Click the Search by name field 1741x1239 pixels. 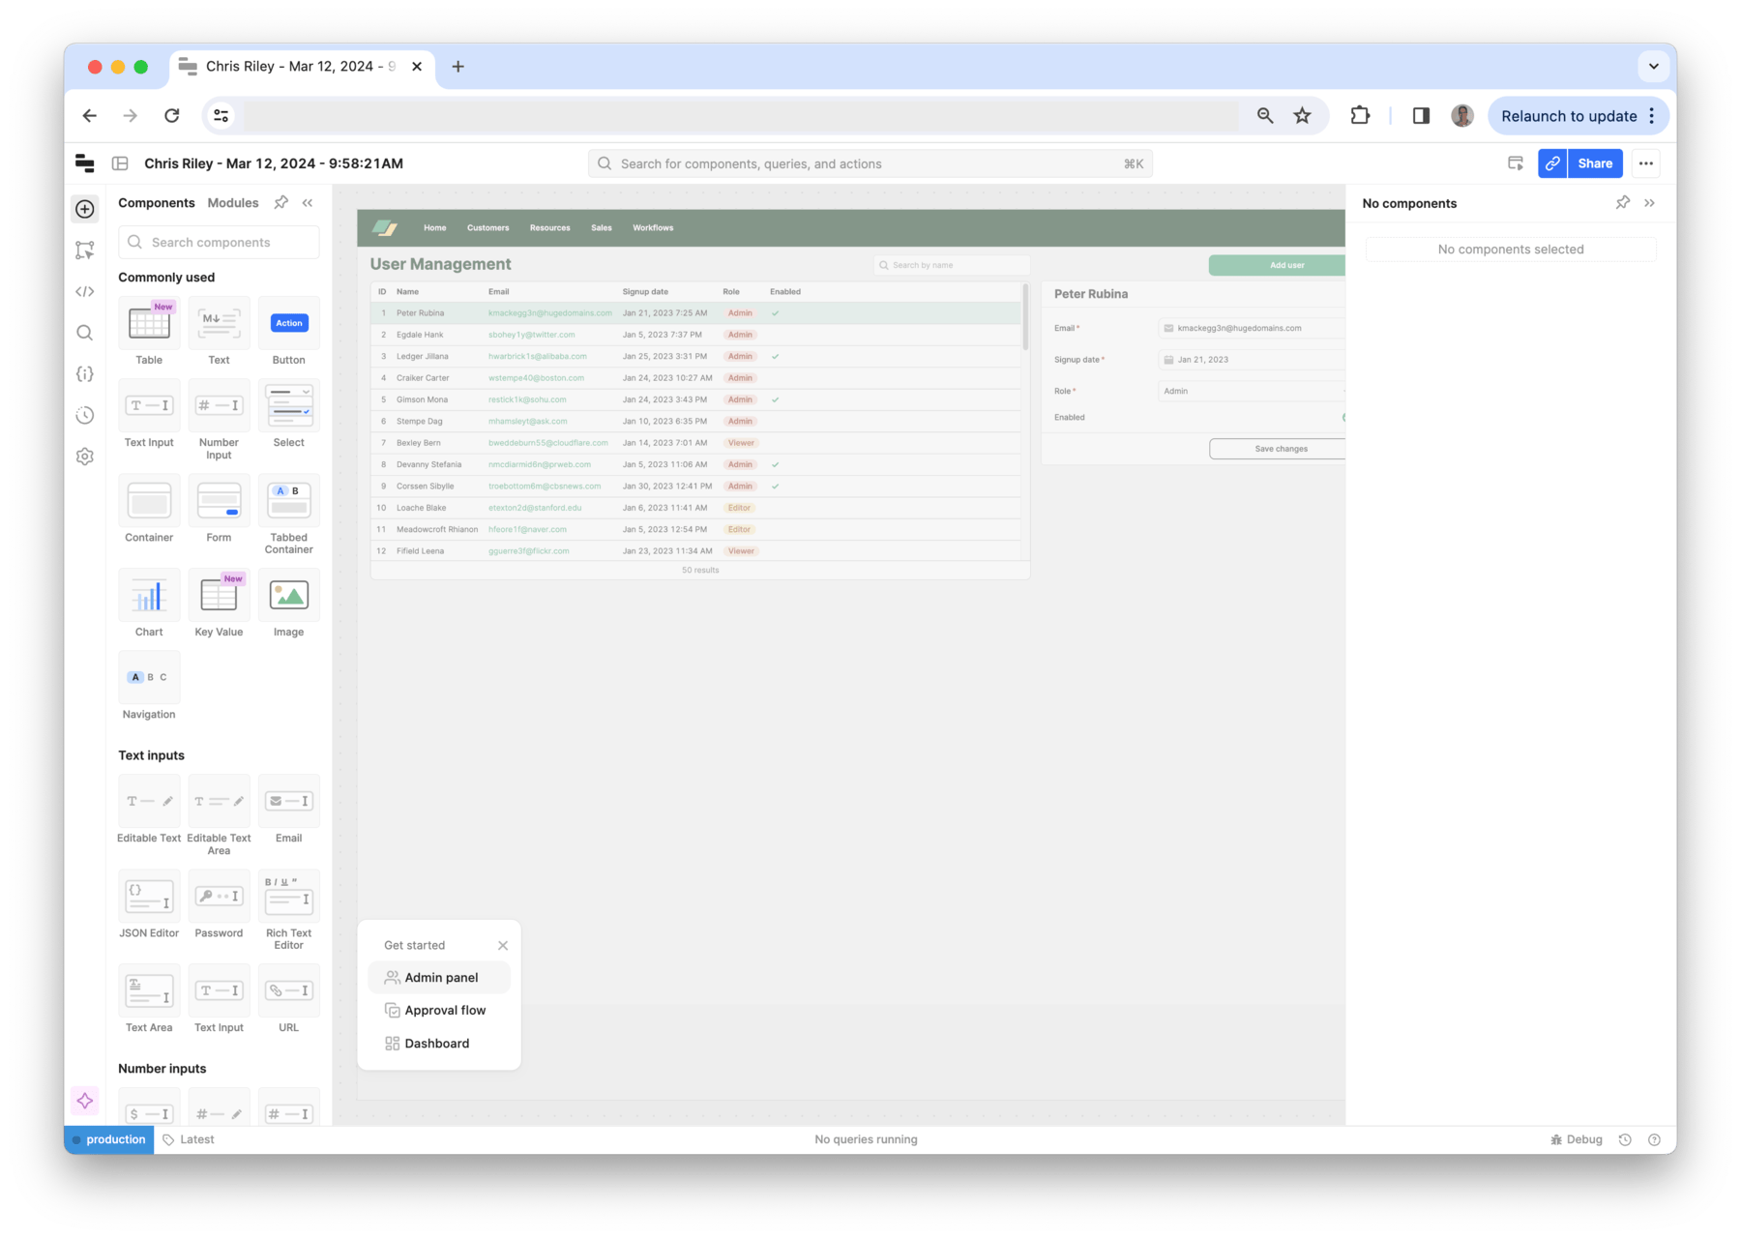[952, 265]
